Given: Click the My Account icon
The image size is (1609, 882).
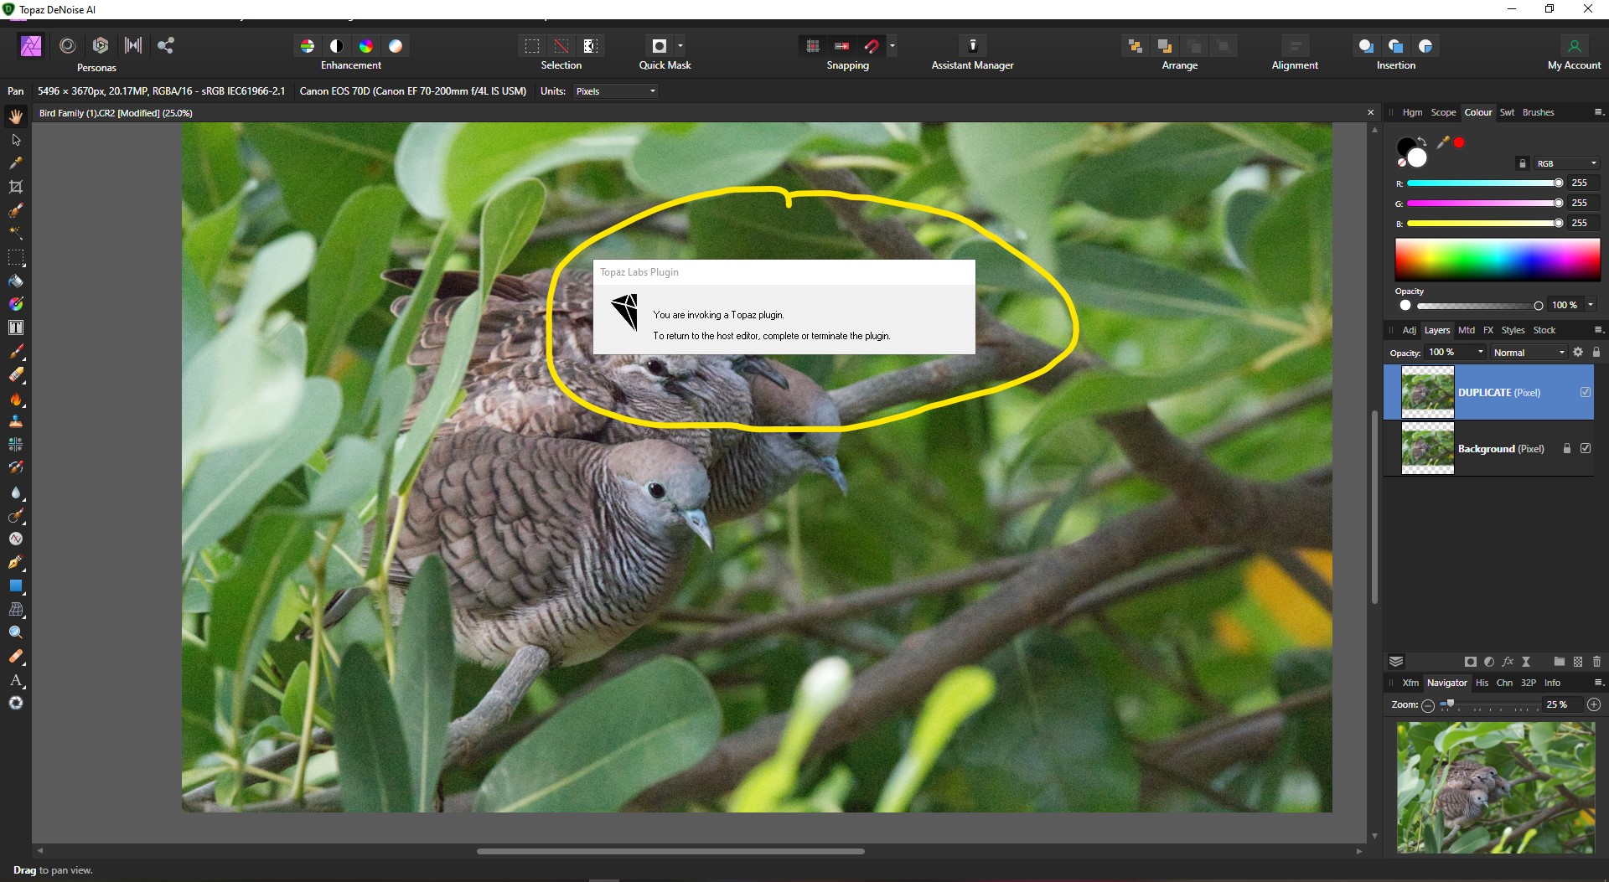Looking at the screenshot, I should click(1575, 46).
